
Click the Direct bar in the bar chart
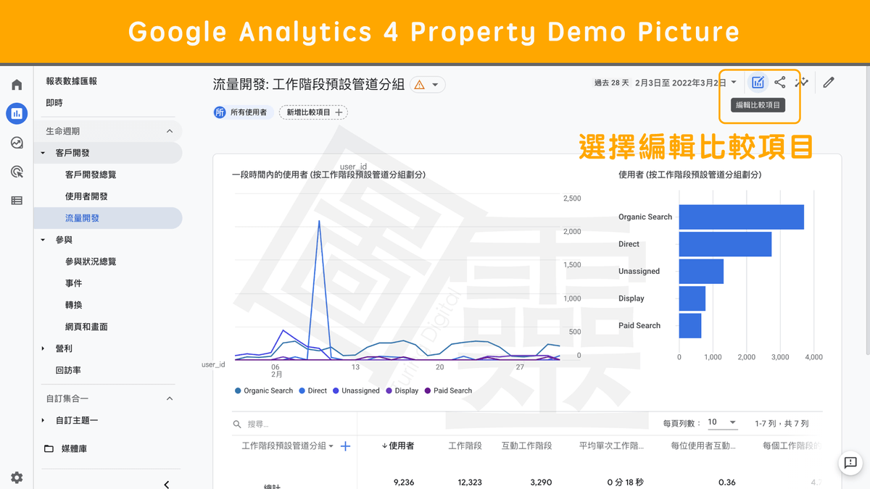[x=725, y=244]
